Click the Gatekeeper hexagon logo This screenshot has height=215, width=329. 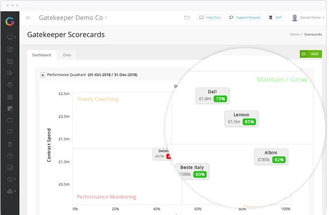click(9, 21)
